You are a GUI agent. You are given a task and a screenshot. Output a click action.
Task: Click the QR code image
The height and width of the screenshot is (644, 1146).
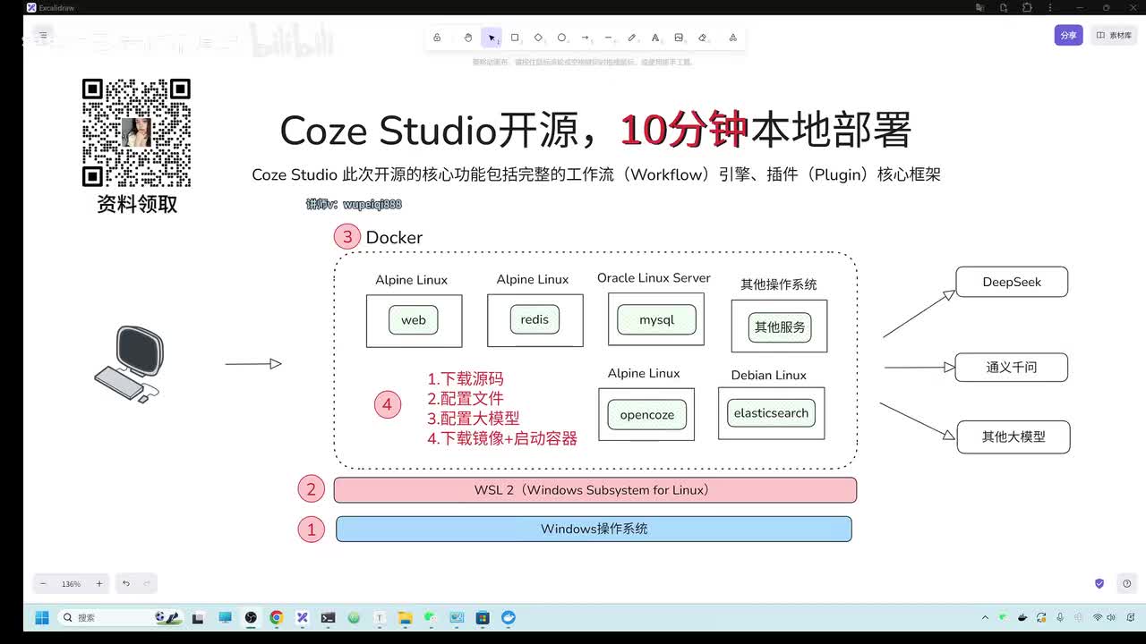[136, 132]
